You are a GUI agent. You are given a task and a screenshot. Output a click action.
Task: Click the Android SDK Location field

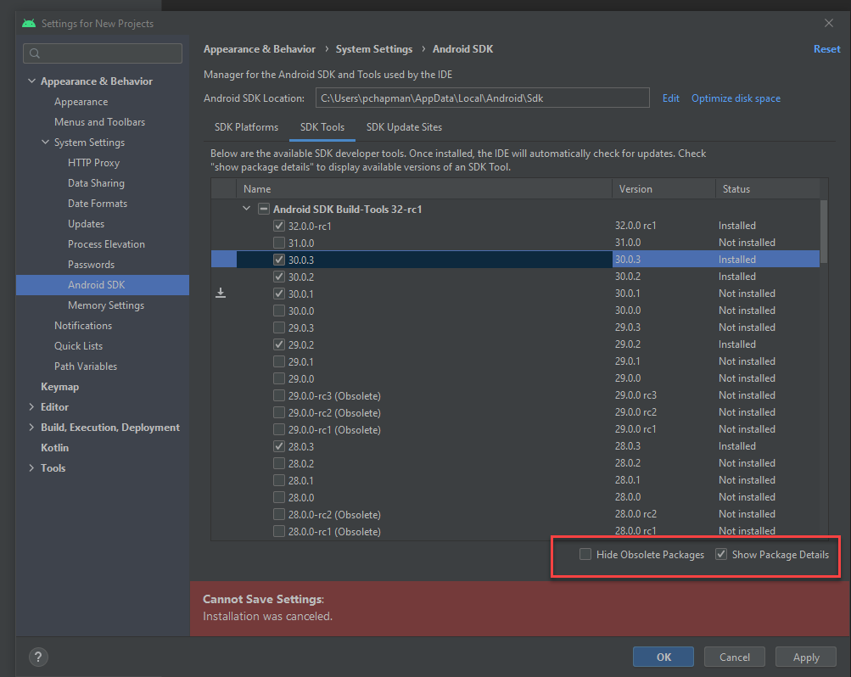coord(483,98)
